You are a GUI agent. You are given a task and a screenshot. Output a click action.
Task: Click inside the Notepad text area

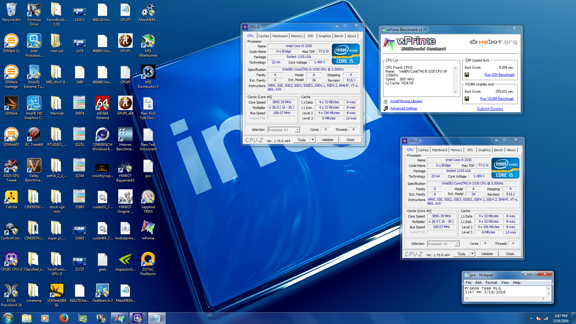pos(505,291)
